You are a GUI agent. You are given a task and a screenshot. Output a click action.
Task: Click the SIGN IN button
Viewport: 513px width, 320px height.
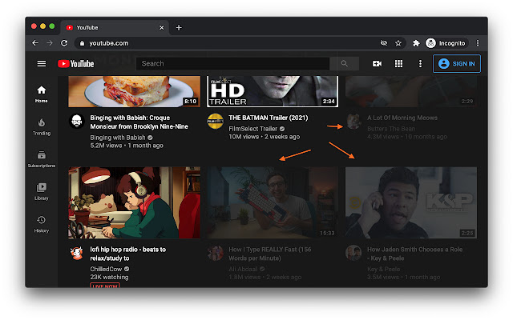point(457,64)
